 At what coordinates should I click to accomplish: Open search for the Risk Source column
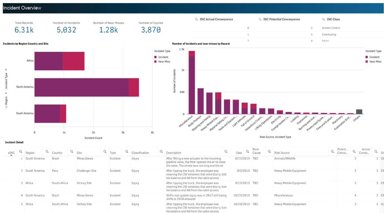(x=333, y=151)
